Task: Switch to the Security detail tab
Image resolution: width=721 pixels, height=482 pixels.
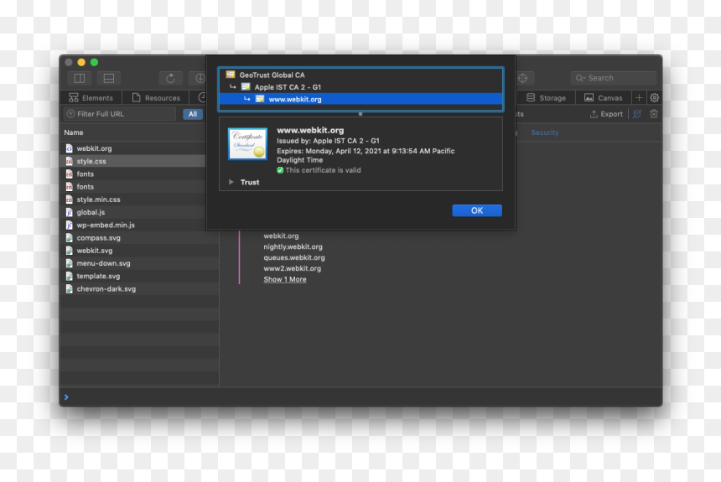Action: tap(544, 132)
